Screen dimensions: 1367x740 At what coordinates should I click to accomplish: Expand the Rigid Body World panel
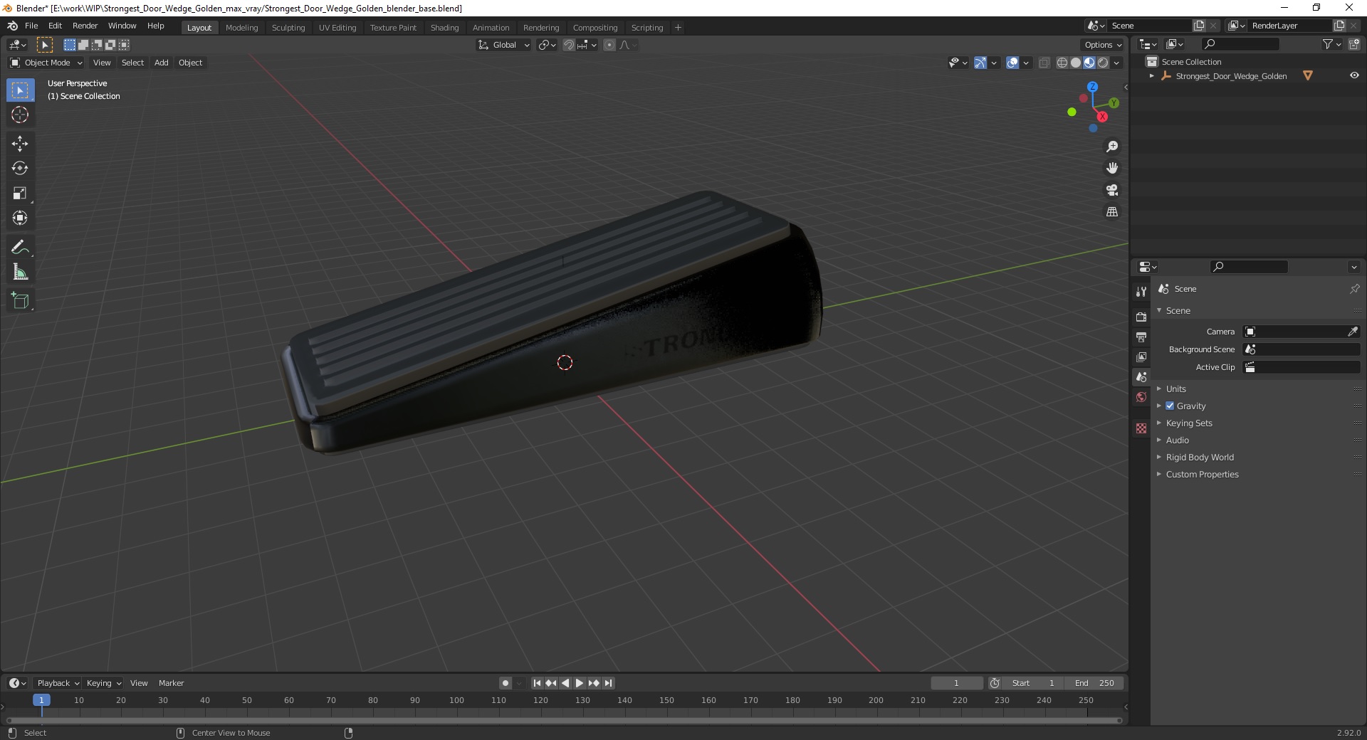1200,457
